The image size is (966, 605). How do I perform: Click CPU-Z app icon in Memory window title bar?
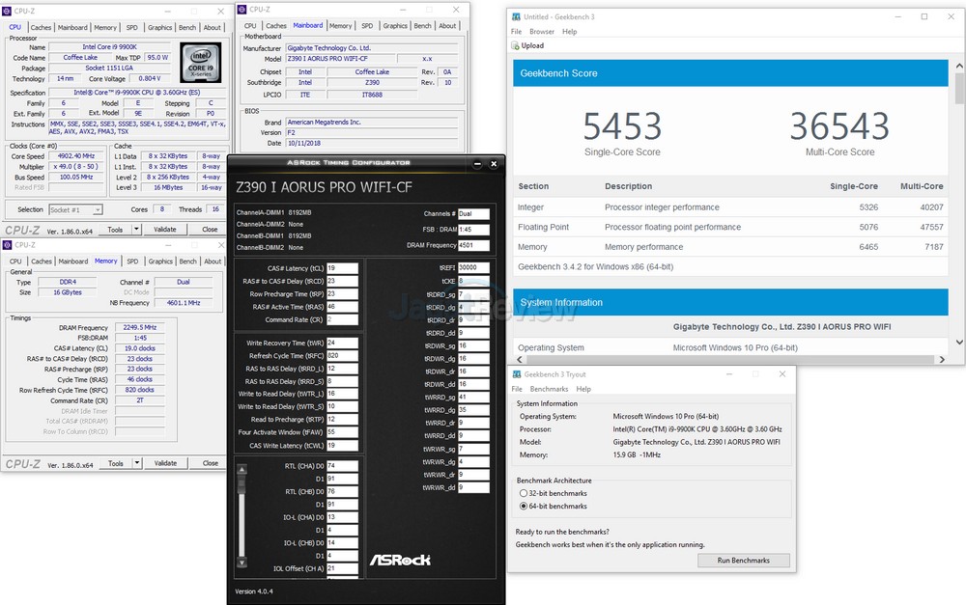(x=10, y=245)
